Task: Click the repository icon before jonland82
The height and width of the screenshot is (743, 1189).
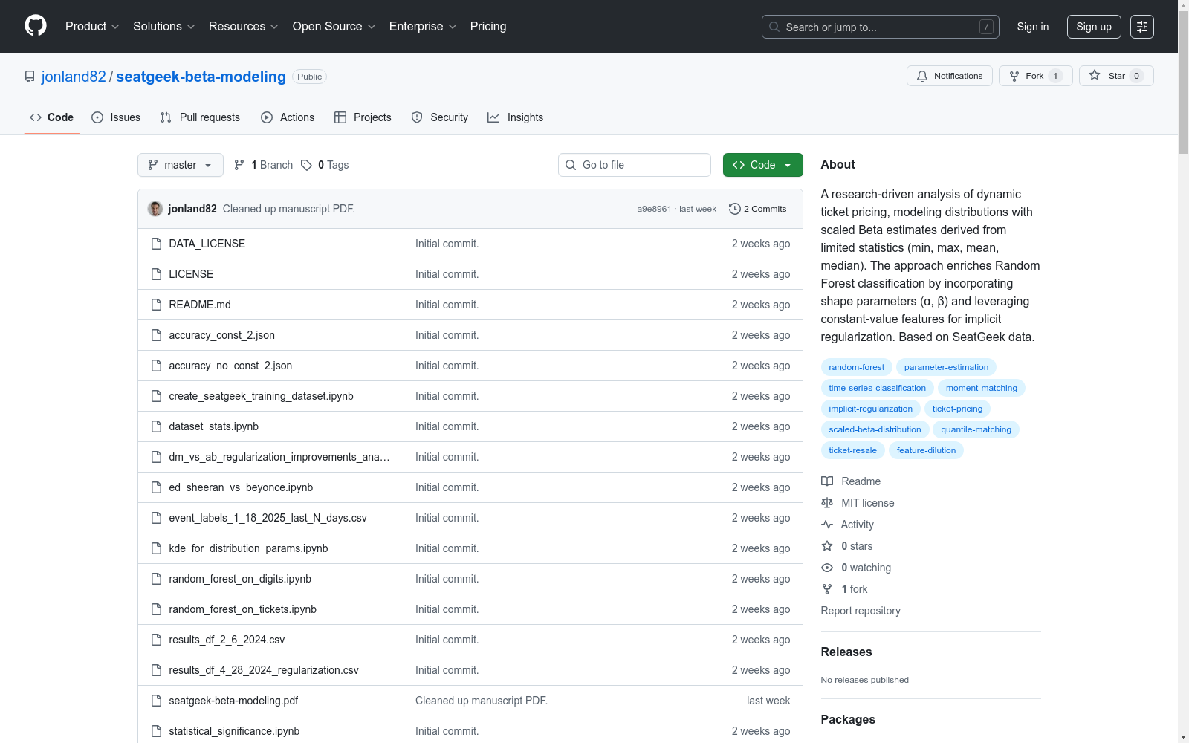Action: click(30, 77)
